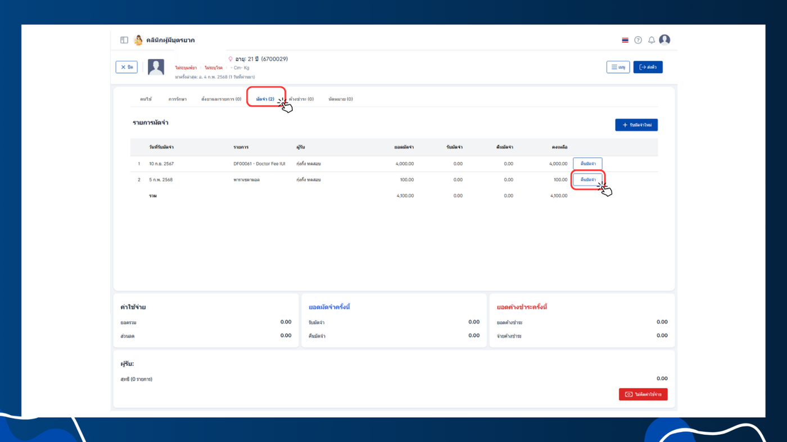Click the ส่งตัว transfer button
787x442 pixels.
(648, 67)
